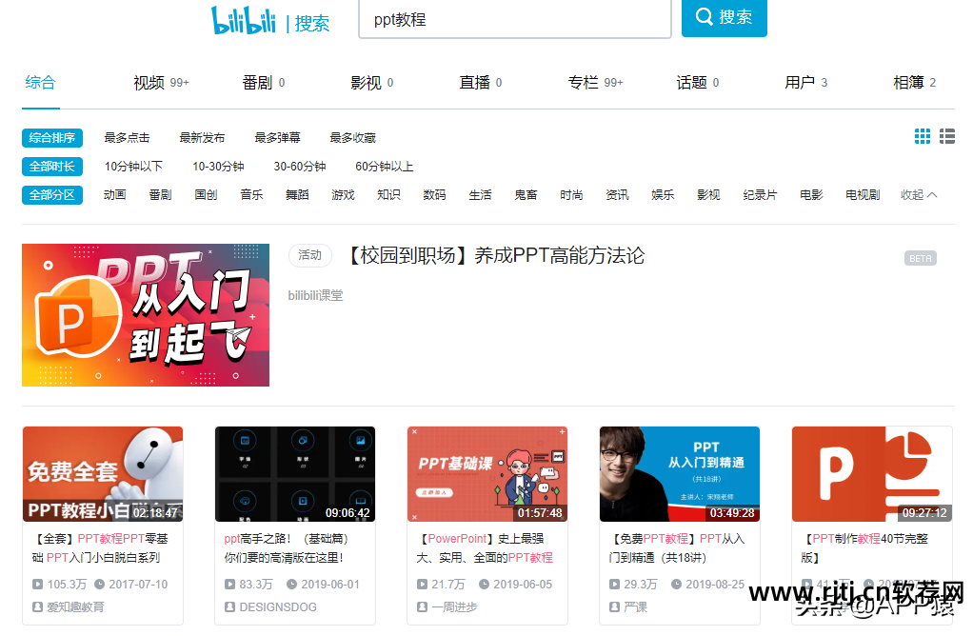
Task: Sort results by 最新发布
Action: pos(202,138)
